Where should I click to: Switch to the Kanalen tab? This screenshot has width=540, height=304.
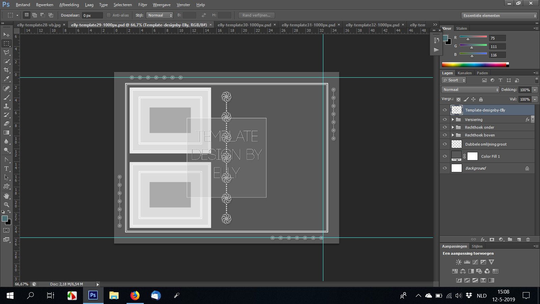[x=464, y=73]
